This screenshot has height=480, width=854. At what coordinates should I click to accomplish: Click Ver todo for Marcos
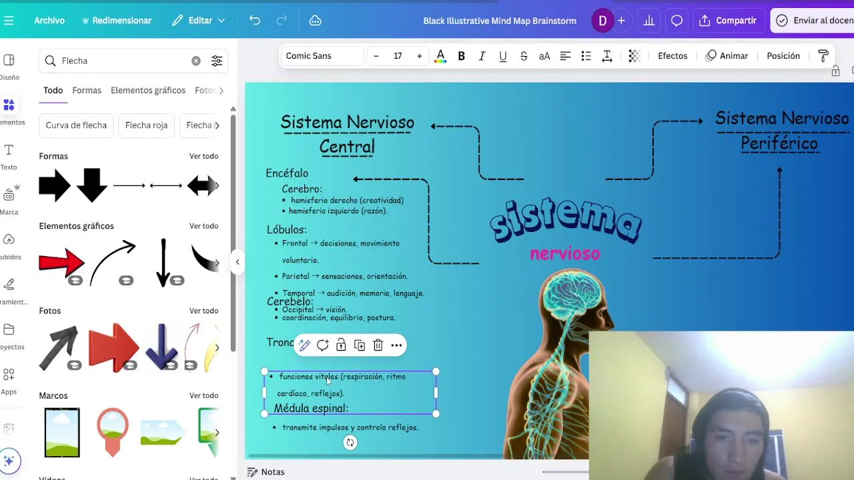(x=203, y=395)
